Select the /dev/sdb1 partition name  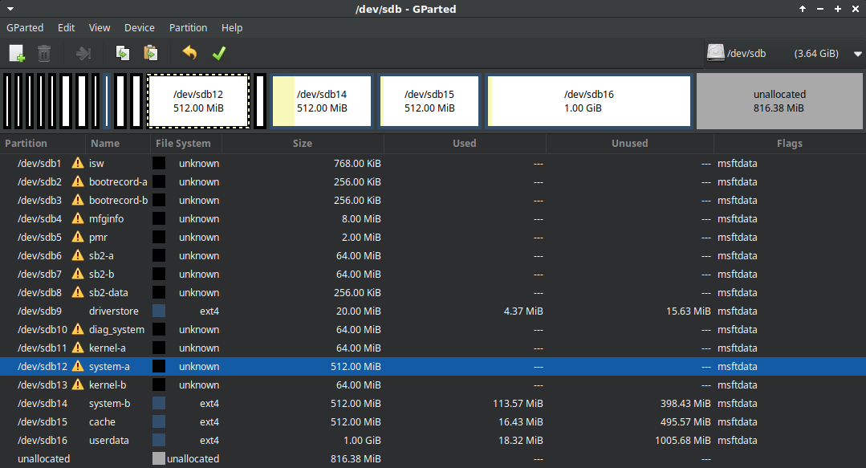(39, 164)
